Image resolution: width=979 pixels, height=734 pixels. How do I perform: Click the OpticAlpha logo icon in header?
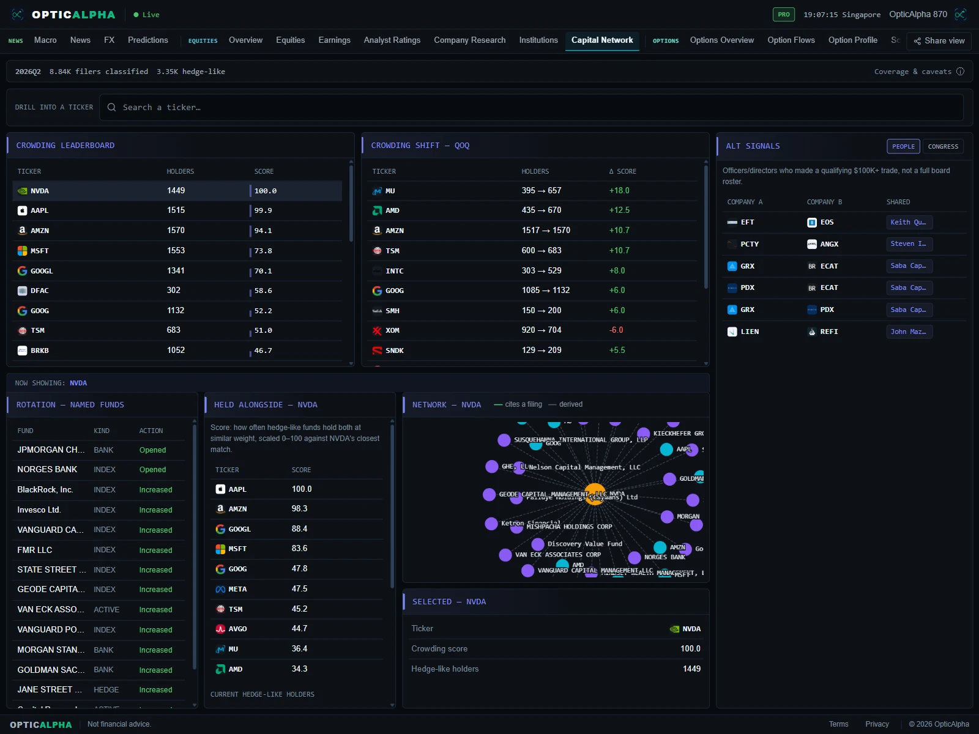click(x=17, y=14)
